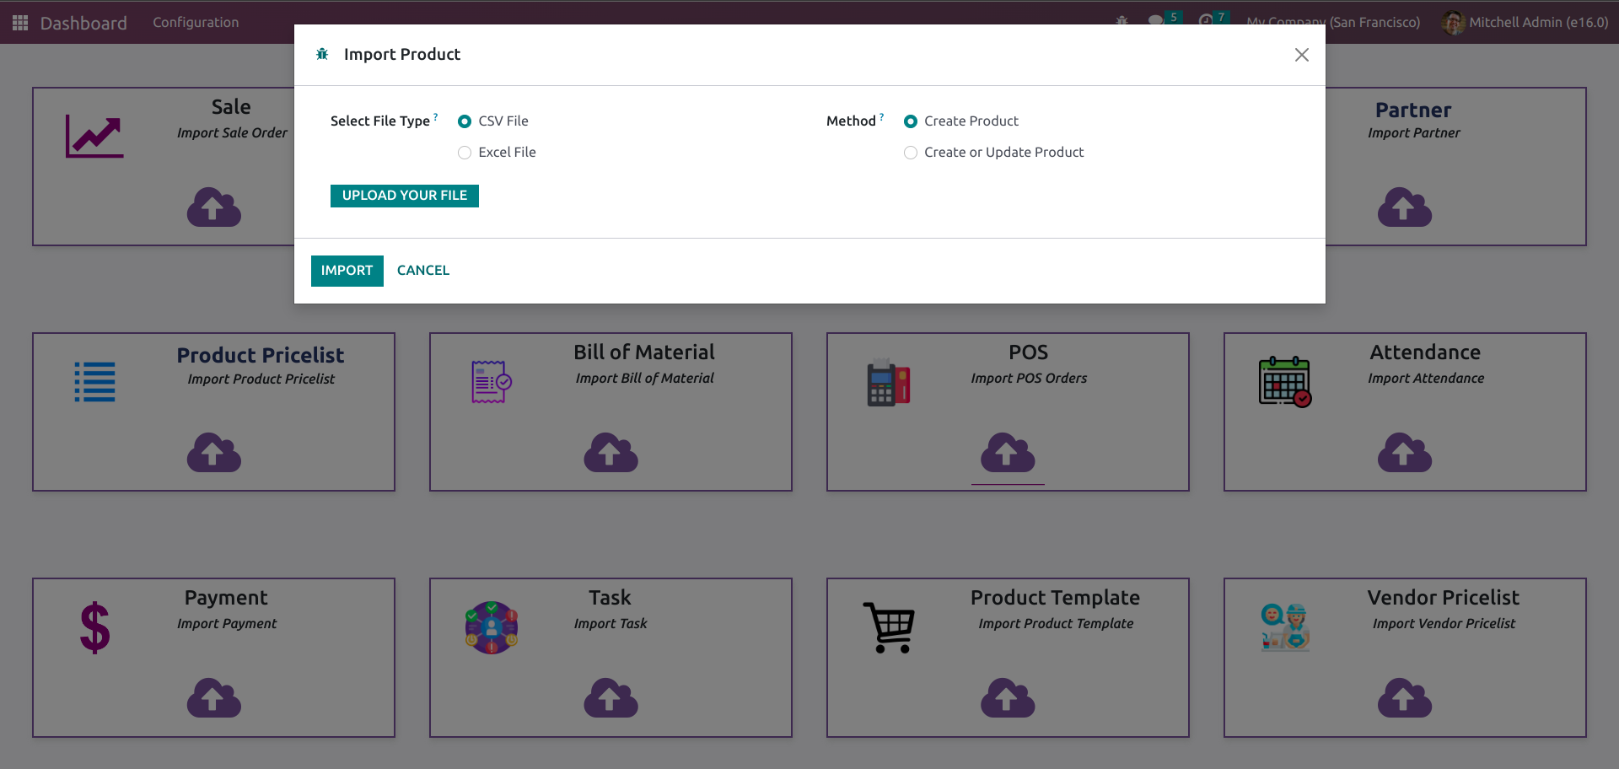
Task: Click the Attendance upload cloud icon
Action: 1404,453
